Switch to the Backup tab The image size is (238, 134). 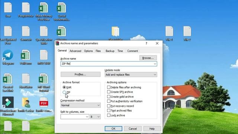(x=110, y=51)
